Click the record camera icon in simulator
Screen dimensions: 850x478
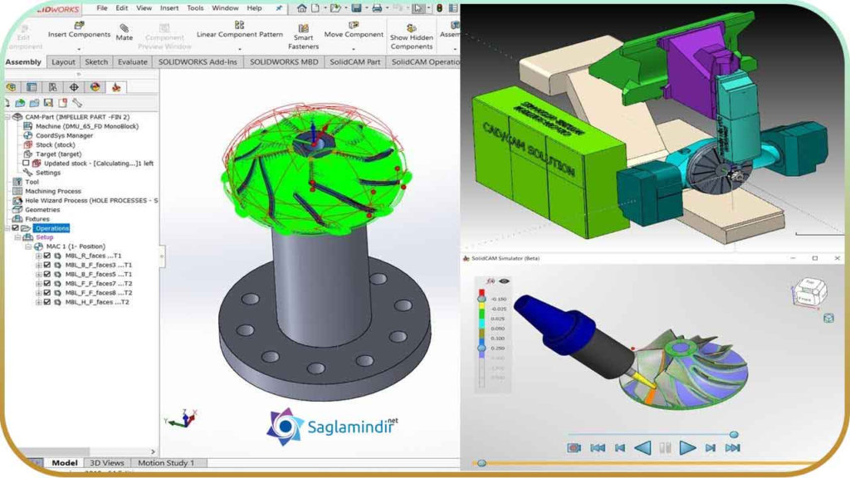(574, 447)
